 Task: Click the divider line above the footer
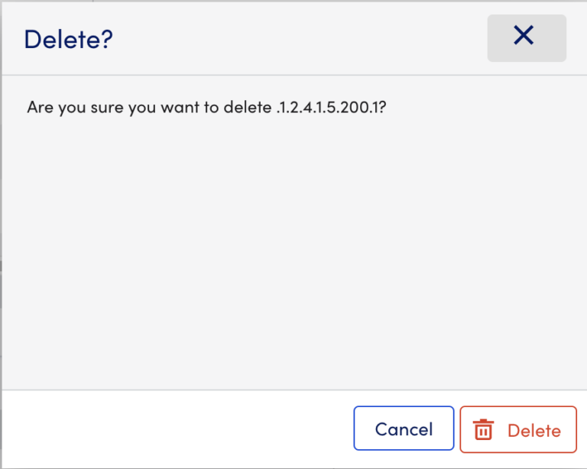[x=293, y=390]
